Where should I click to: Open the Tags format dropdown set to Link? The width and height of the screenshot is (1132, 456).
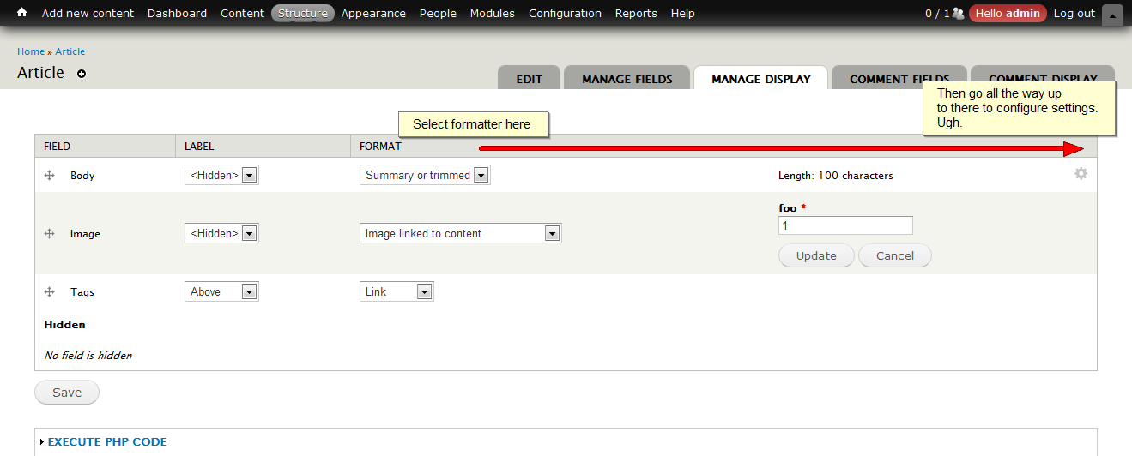pos(397,291)
